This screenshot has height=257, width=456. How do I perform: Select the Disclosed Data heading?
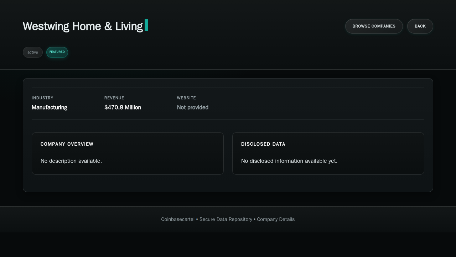coord(263,144)
